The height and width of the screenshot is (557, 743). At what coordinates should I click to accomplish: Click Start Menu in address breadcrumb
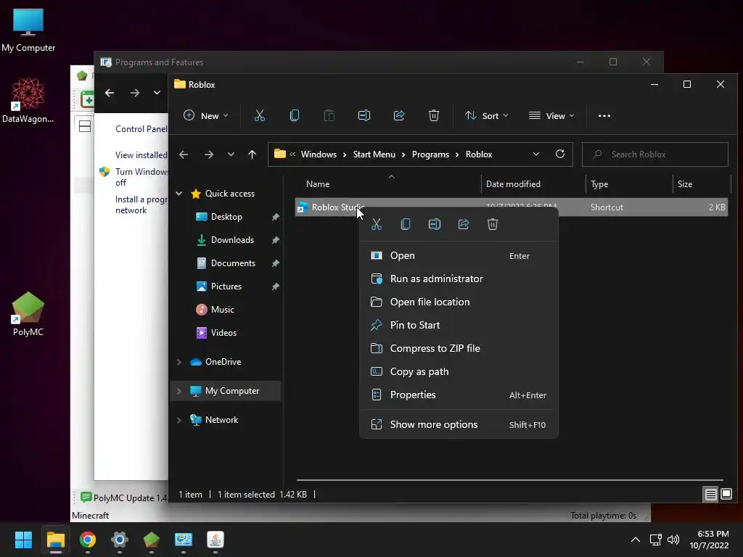click(374, 154)
